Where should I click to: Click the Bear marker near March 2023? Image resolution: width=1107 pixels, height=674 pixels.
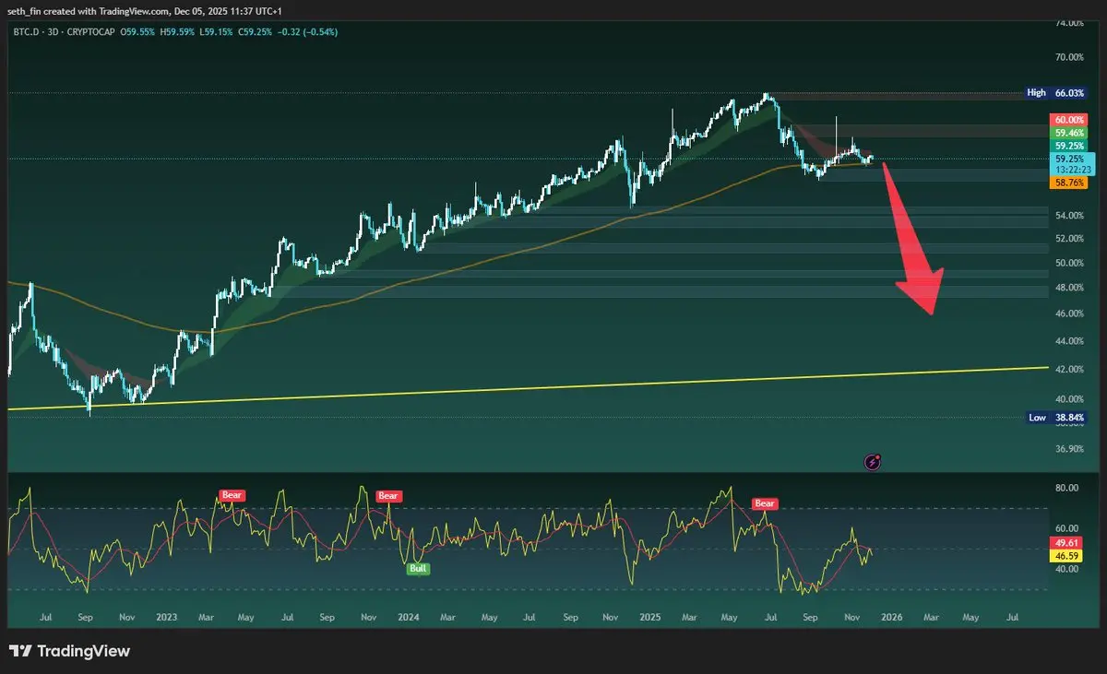231,495
